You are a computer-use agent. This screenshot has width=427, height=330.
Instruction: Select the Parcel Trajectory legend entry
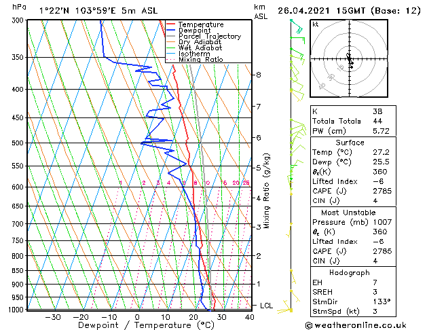tap(200, 37)
